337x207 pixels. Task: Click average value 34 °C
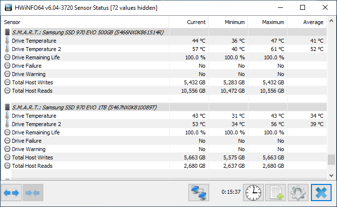coord(317,116)
